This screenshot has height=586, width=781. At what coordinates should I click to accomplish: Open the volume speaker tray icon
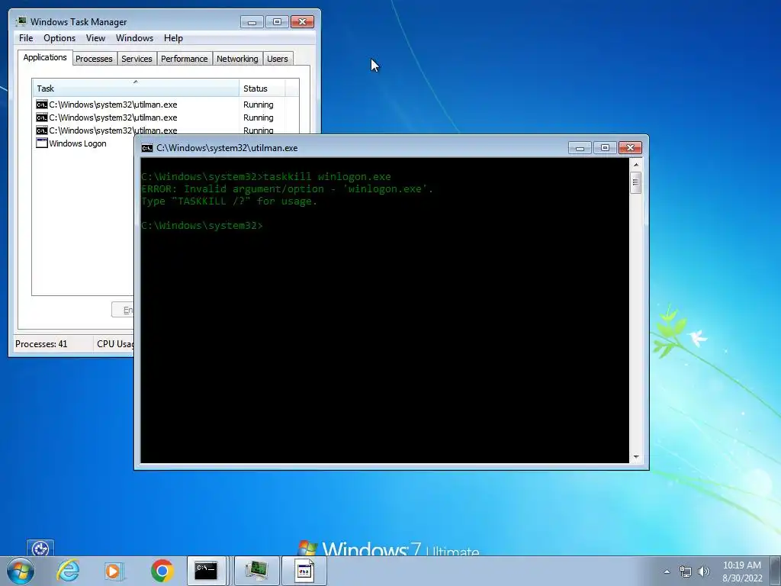704,572
